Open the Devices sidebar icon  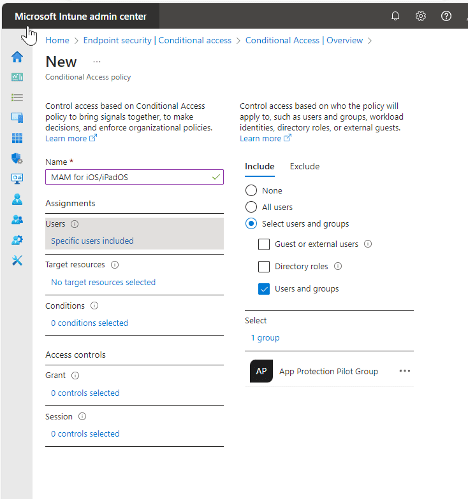(x=17, y=118)
